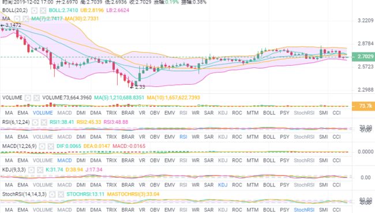Close the MACD(12,26,9) panel with its X icon
Screen dimensions: 375x213
tap(51, 146)
